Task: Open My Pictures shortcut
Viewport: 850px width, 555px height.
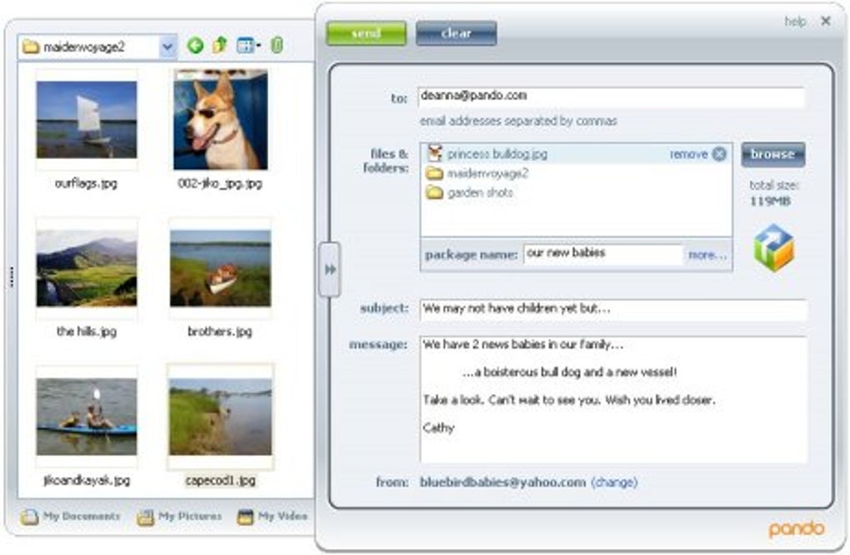Action: click(179, 517)
